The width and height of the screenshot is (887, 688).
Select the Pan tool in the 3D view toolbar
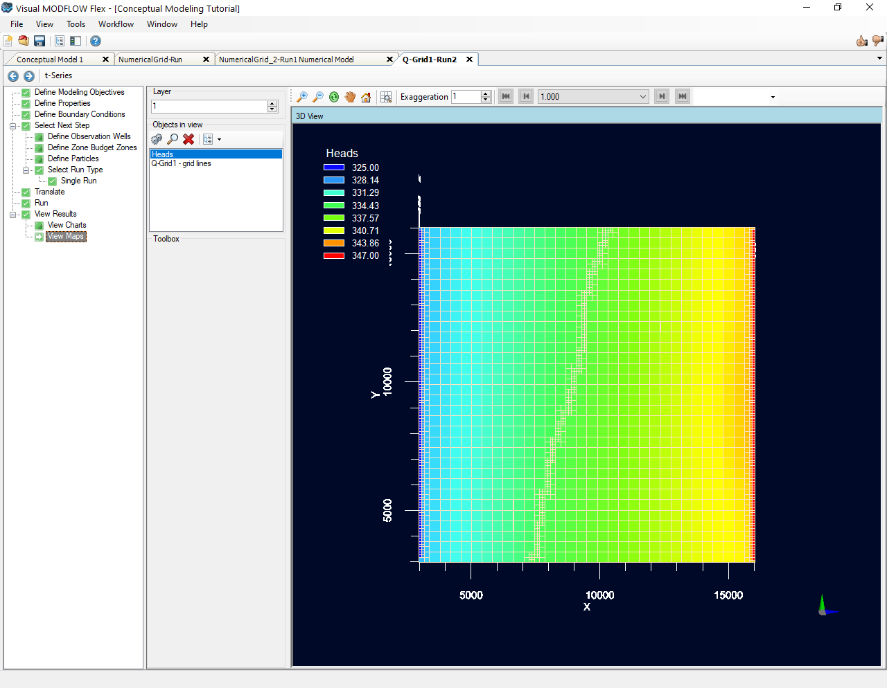(x=349, y=97)
